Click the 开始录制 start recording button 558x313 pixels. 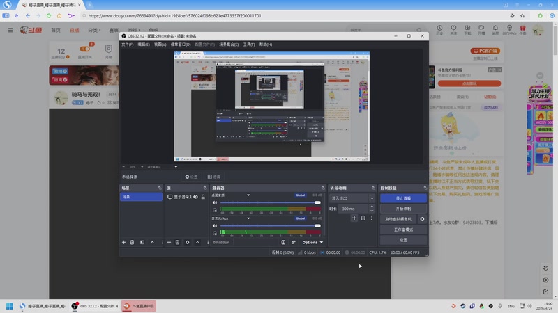tap(403, 209)
